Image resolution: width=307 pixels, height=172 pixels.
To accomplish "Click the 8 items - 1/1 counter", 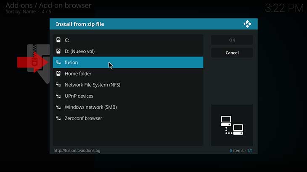I will coord(241,151).
